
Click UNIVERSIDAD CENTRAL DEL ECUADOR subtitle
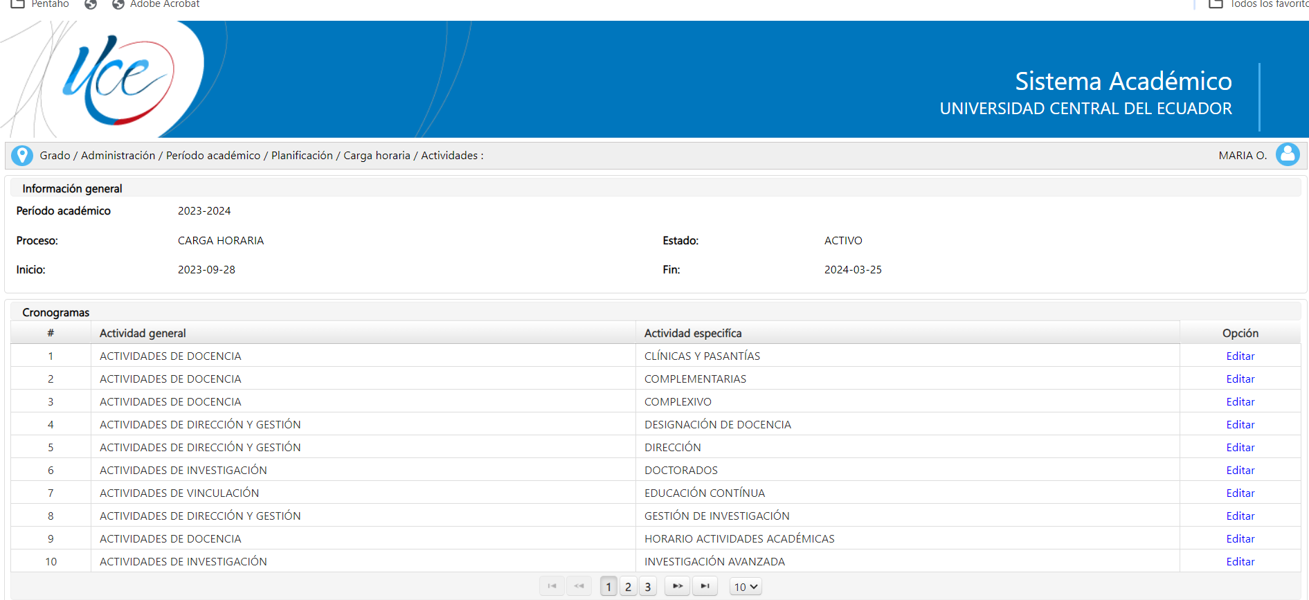pos(1085,109)
